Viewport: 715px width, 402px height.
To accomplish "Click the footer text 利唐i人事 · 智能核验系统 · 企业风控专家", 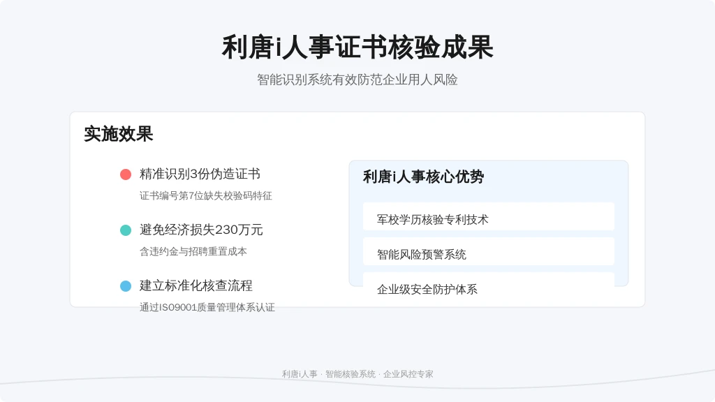I will point(357,374).
